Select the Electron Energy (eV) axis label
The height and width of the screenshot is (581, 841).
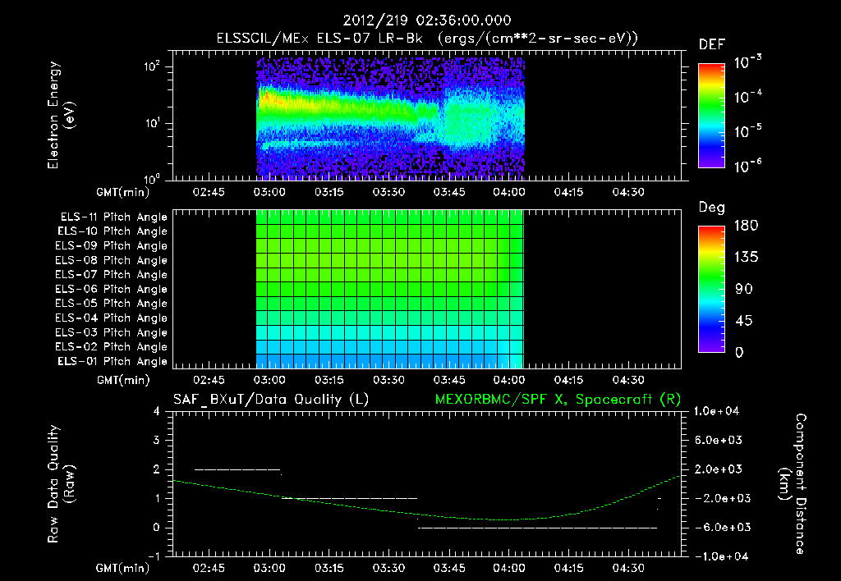pyautogui.click(x=61, y=115)
